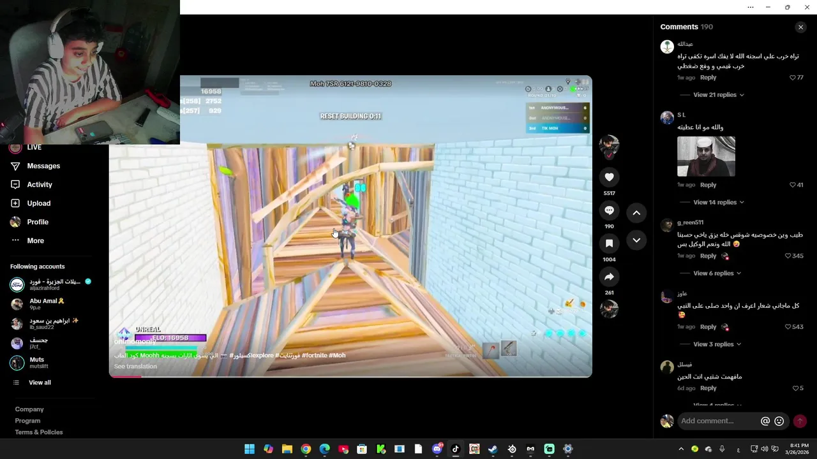Close the comments panel
Viewport: 817px width, 459px height.
tap(800, 27)
